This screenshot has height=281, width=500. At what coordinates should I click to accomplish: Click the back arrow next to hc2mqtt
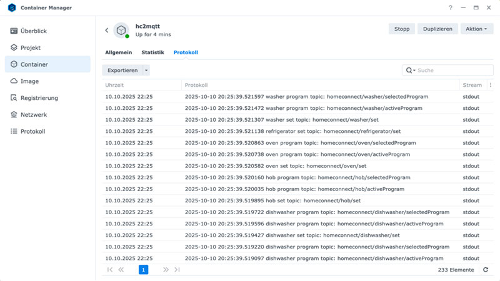tap(107, 30)
